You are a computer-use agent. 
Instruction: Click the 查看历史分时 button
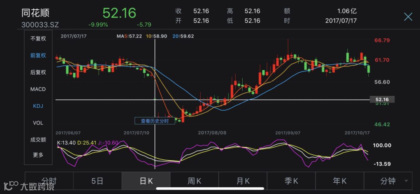click(155, 121)
